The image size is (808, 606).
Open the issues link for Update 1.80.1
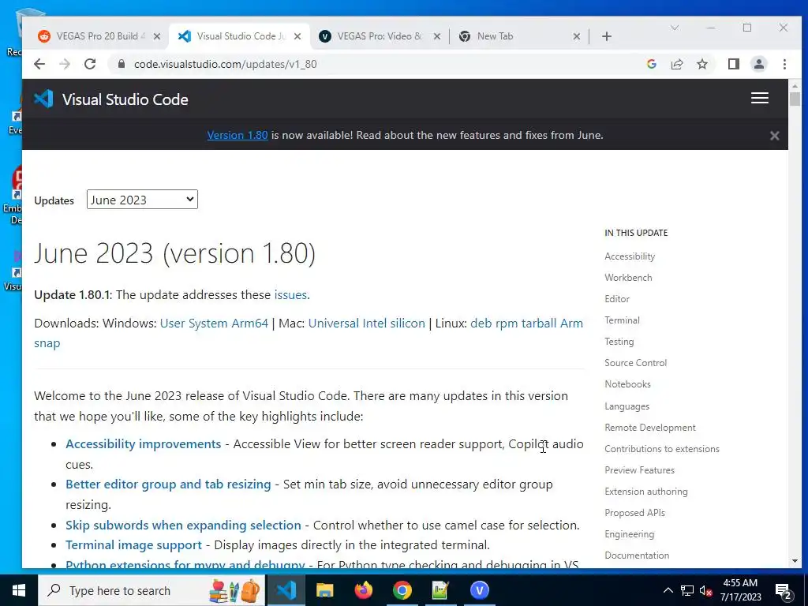tap(290, 295)
